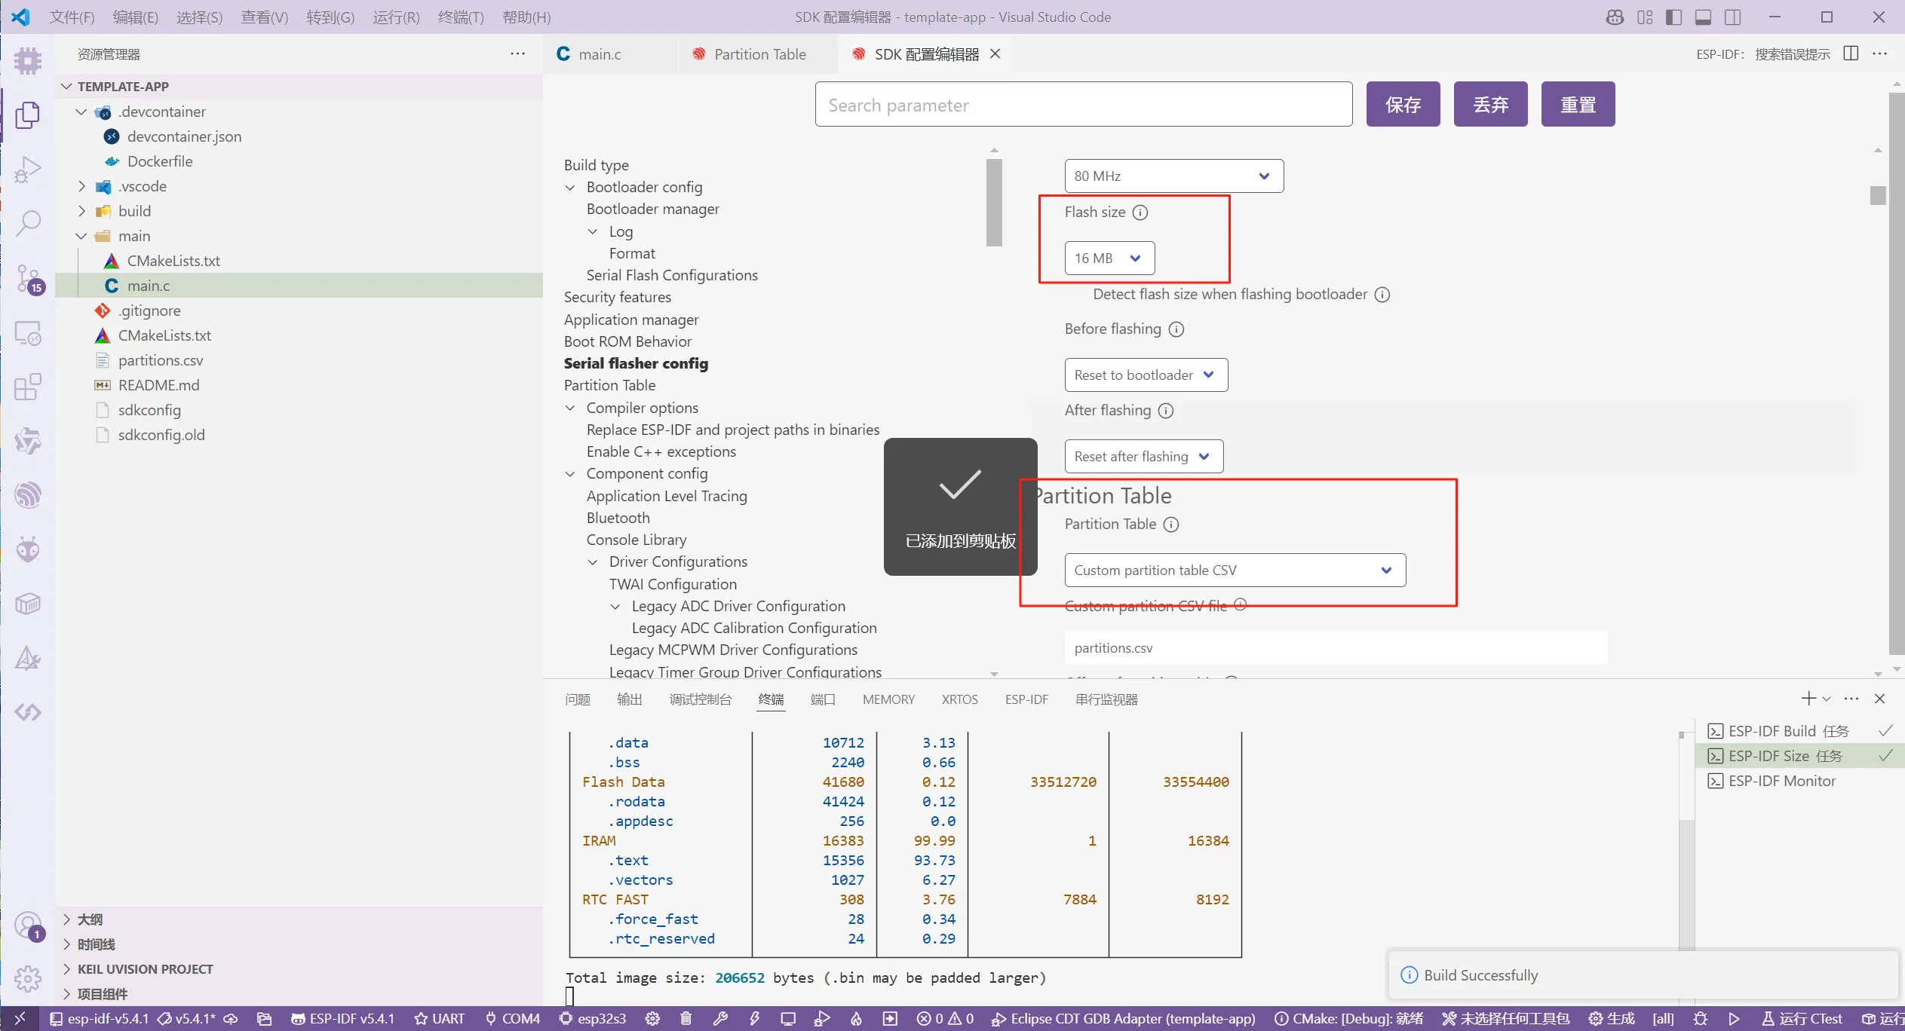This screenshot has height=1031, width=1905.
Task: Open Custom partition table CSV dropdown
Action: coord(1235,571)
